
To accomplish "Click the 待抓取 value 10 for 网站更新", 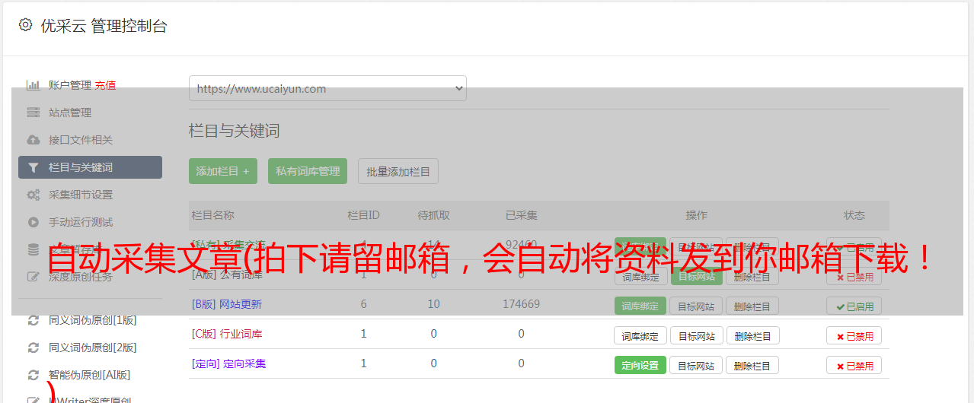I will [433, 304].
